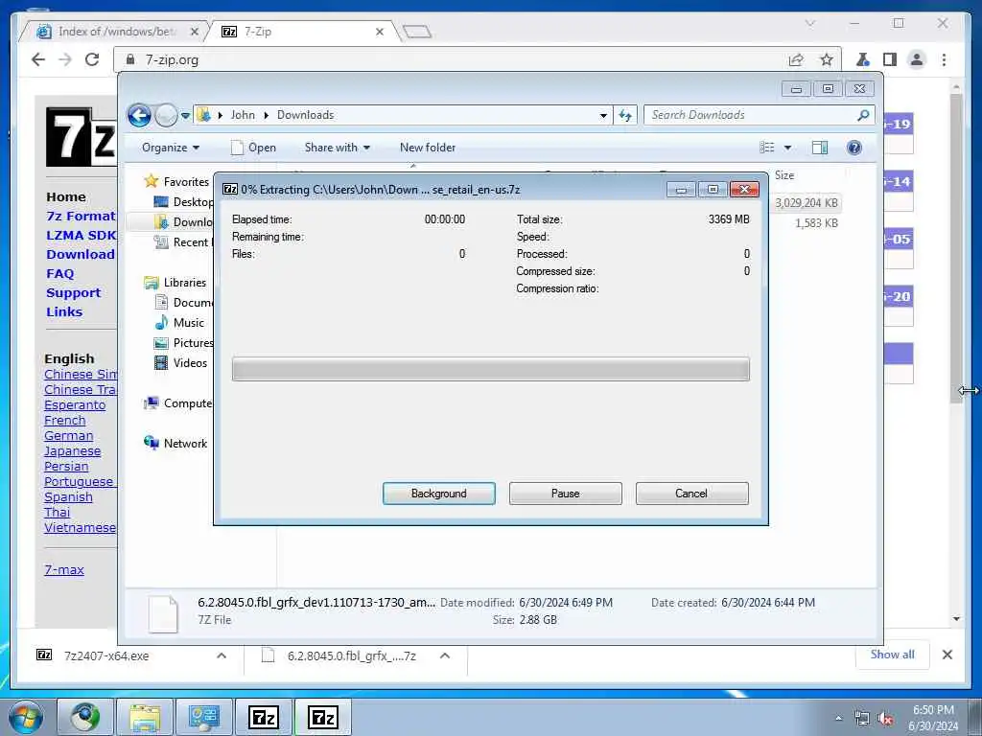This screenshot has height=736, width=982.
Task: Share this page icon in Chrome
Action: [795, 59]
